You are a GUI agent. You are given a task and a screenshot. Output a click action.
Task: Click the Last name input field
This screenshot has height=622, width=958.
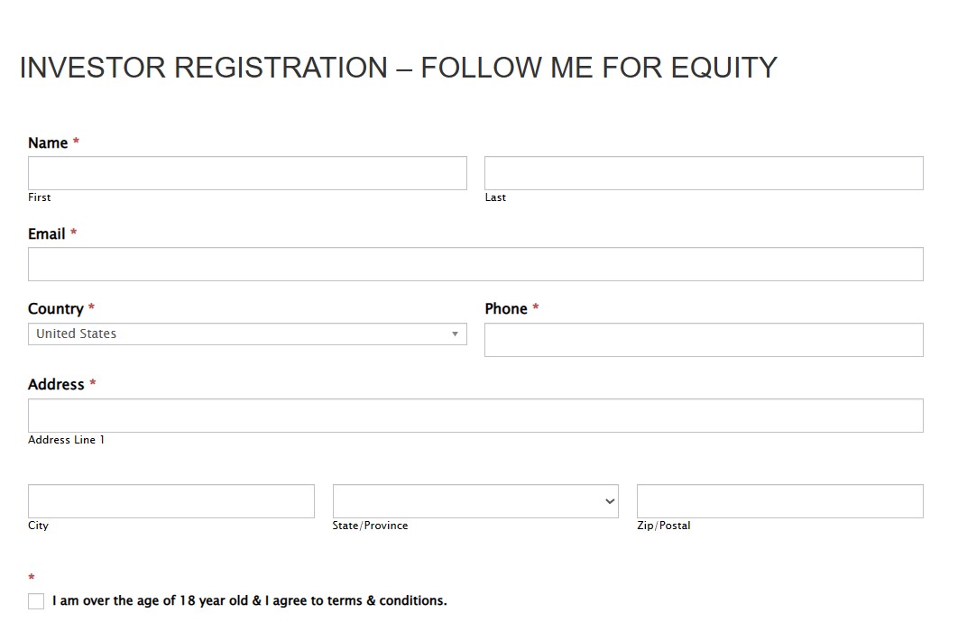pos(704,173)
